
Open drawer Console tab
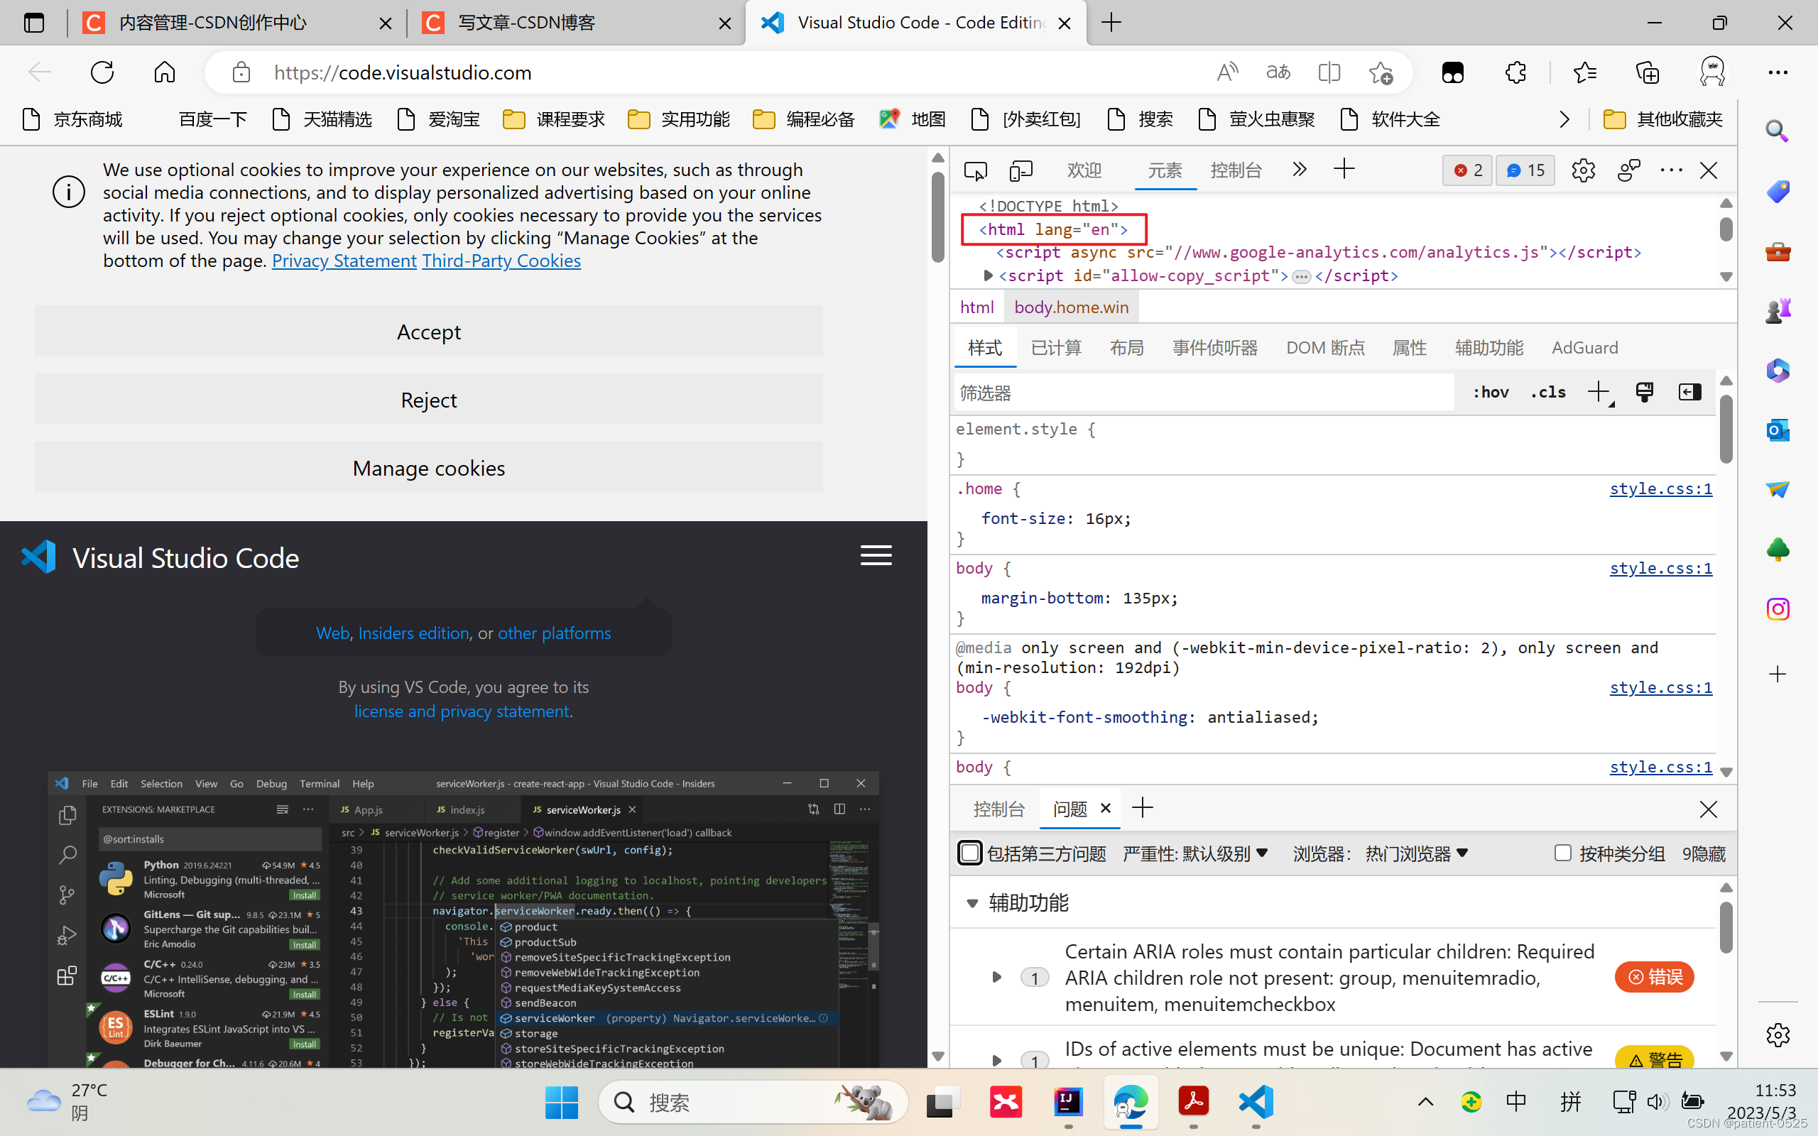click(998, 809)
